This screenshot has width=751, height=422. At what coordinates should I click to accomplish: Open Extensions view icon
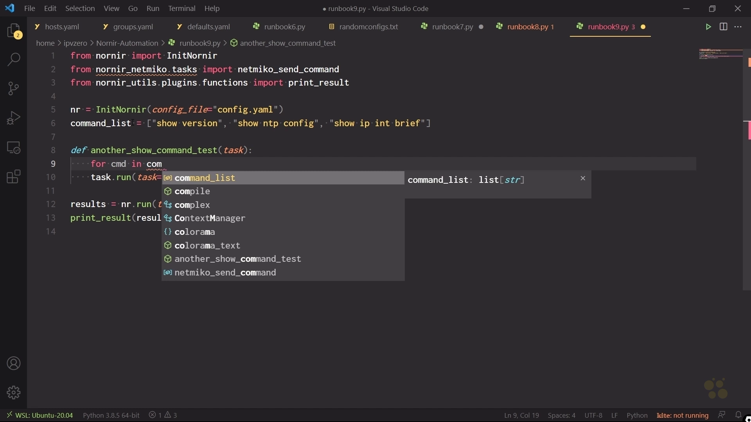(x=14, y=177)
